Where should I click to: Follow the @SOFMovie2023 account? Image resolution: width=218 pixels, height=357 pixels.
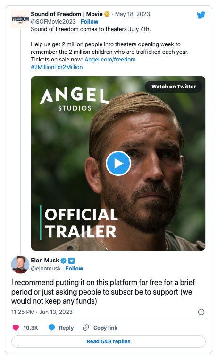pos(90,22)
